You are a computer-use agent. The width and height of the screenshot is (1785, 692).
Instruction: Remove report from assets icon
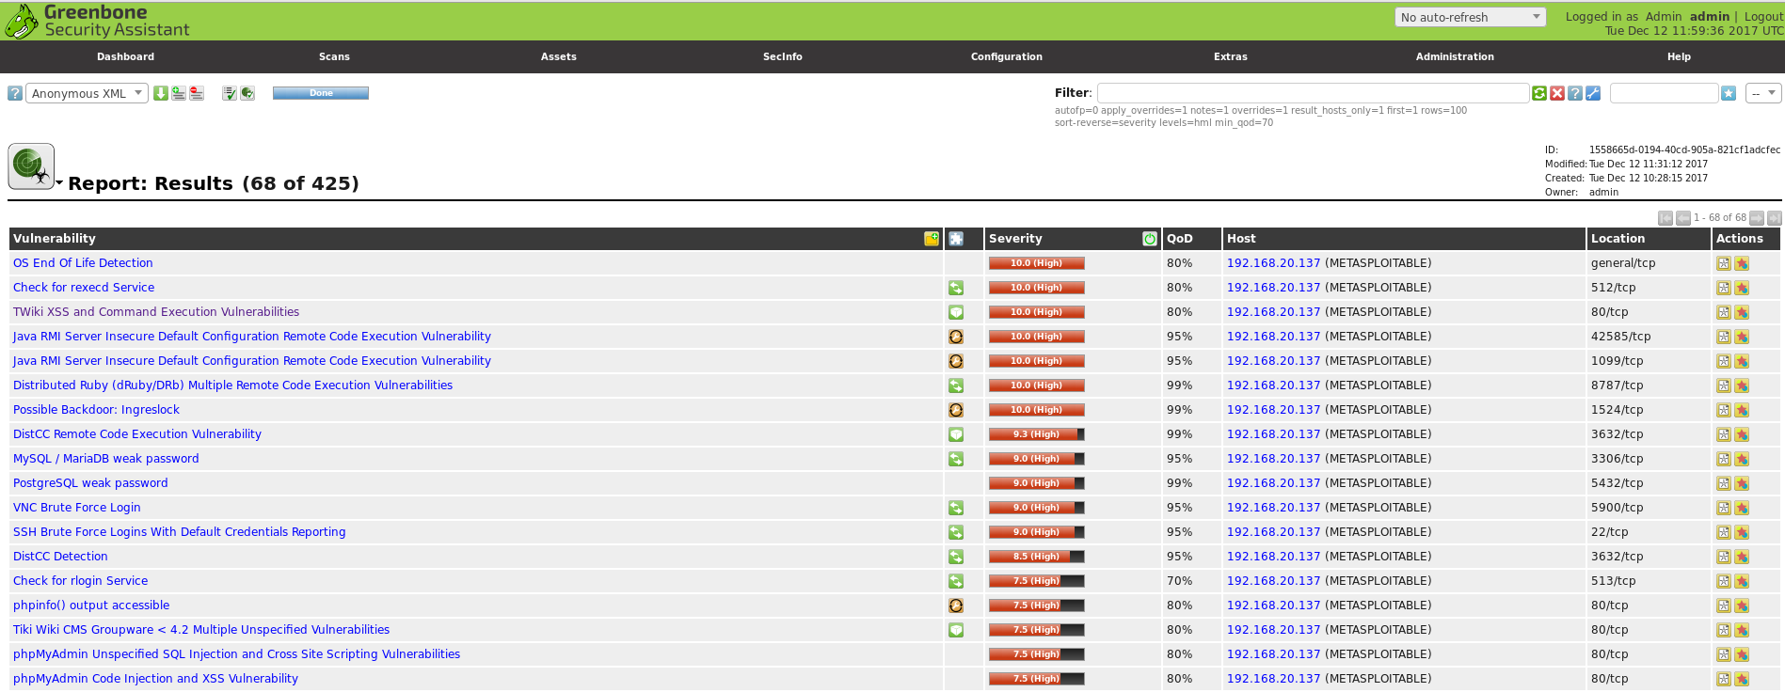(197, 93)
